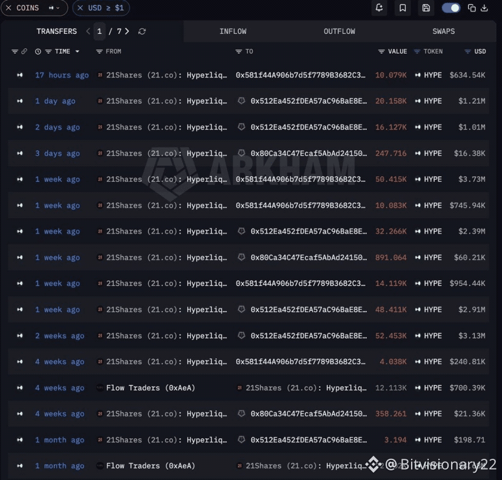Image resolution: width=502 pixels, height=480 pixels.
Task: Download the transfers data
Action: [484, 8]
